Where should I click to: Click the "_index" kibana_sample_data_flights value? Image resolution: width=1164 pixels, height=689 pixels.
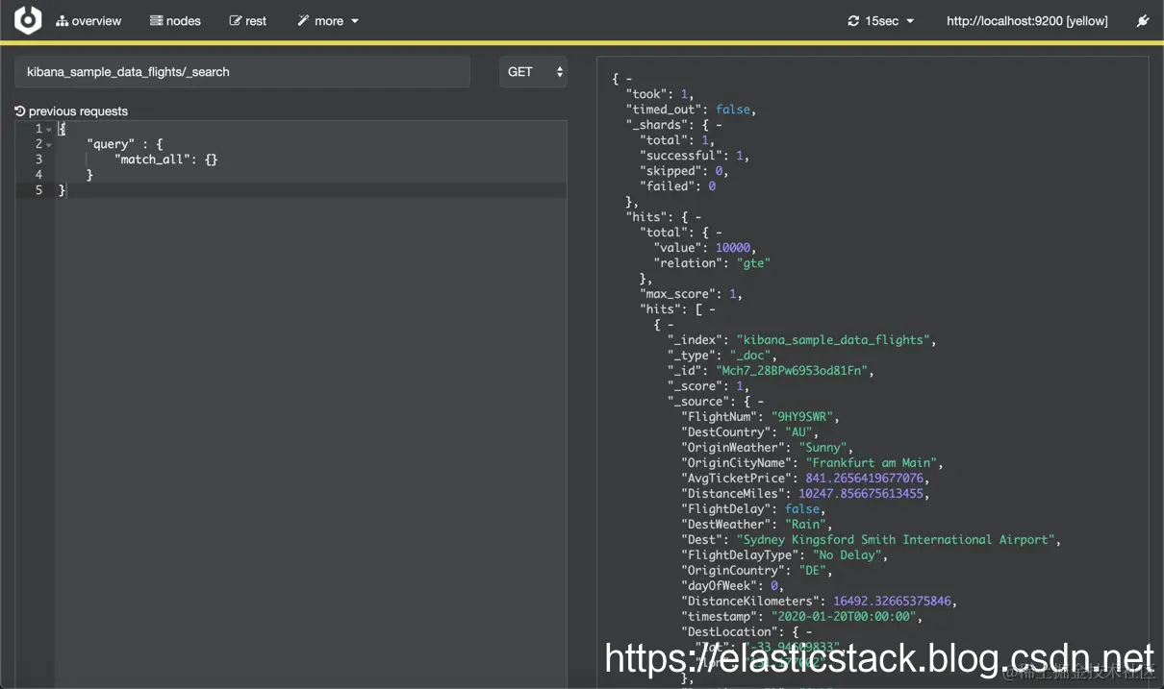(833, 340)
